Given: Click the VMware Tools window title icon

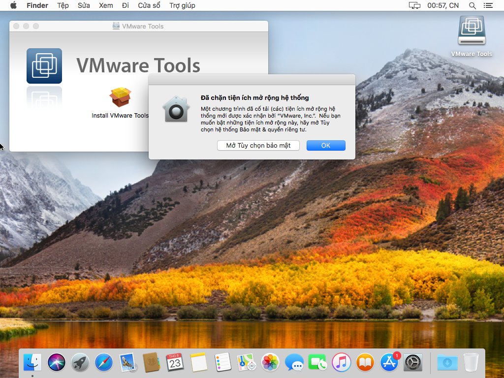Looking at the screenshot, I should tap(116, 26).
